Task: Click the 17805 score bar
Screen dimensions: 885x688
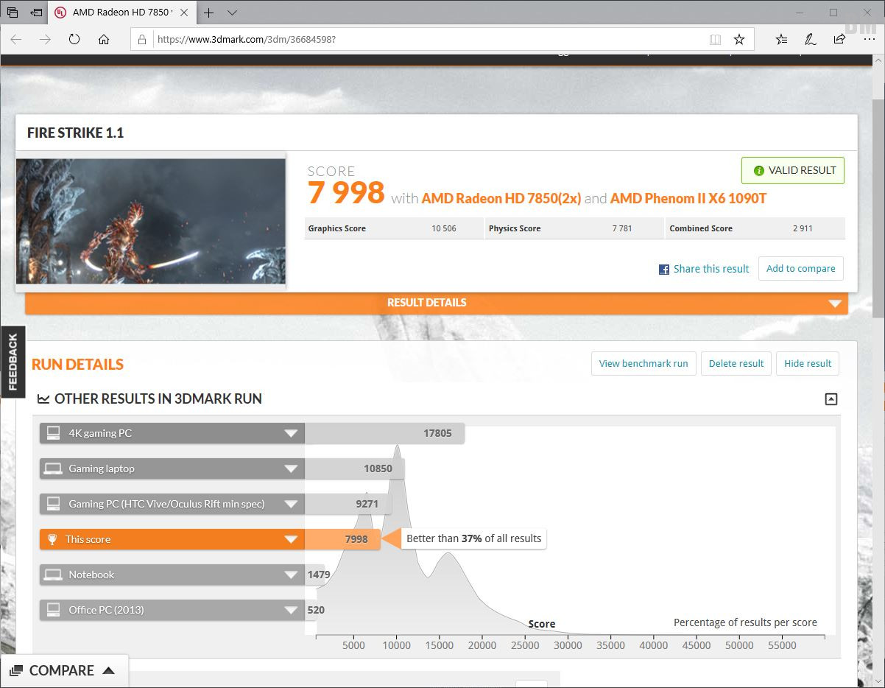Action: [x=384, y=433]
